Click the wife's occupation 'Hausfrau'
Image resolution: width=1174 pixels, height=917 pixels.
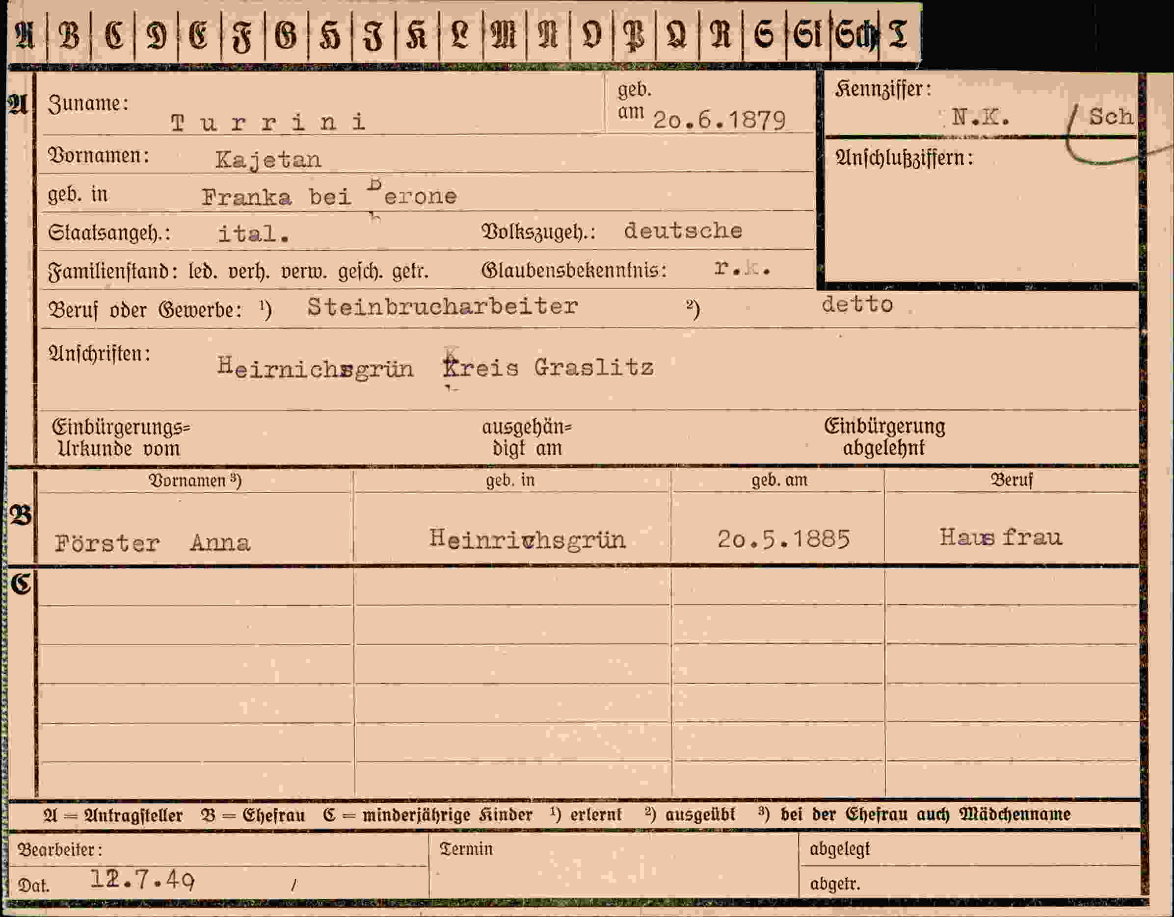1001,537
